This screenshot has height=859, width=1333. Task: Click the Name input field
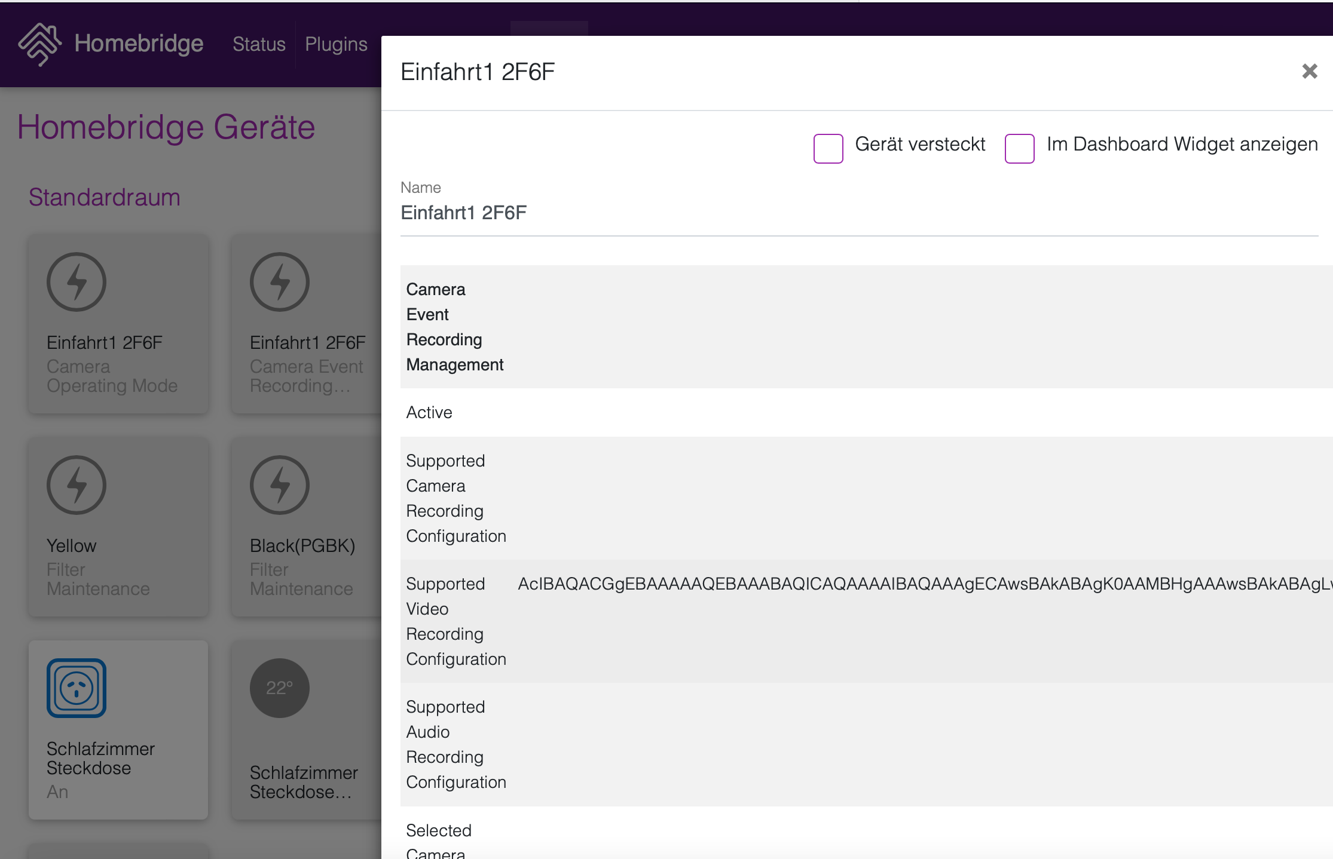point(858,213)
